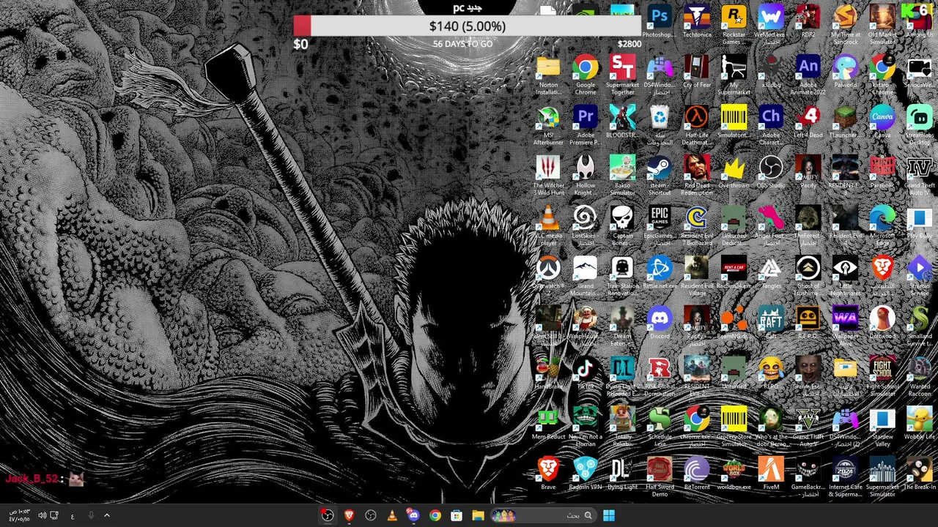
Task: Select the Red Dead Redemption icon
Action: [x=697, y=176]
